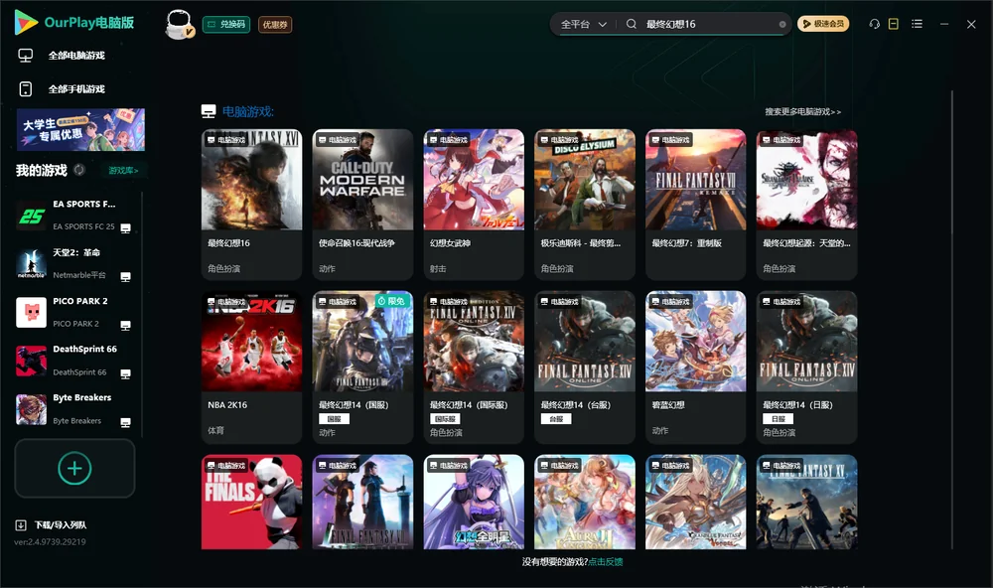Select 天堂2：革命 in my games

[74, 263]
